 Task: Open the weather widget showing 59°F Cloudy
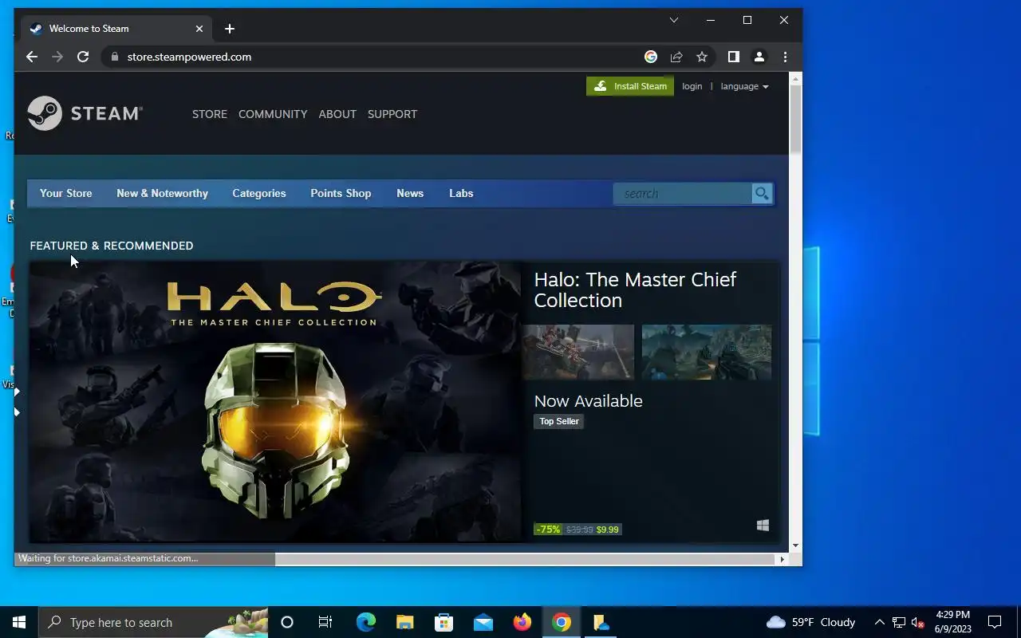pyautogui.click(x=810, y=622)
